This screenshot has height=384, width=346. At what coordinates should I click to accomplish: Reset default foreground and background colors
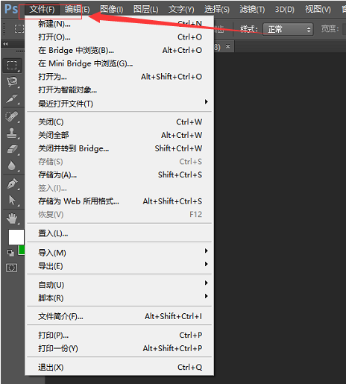tap(10, 253)
